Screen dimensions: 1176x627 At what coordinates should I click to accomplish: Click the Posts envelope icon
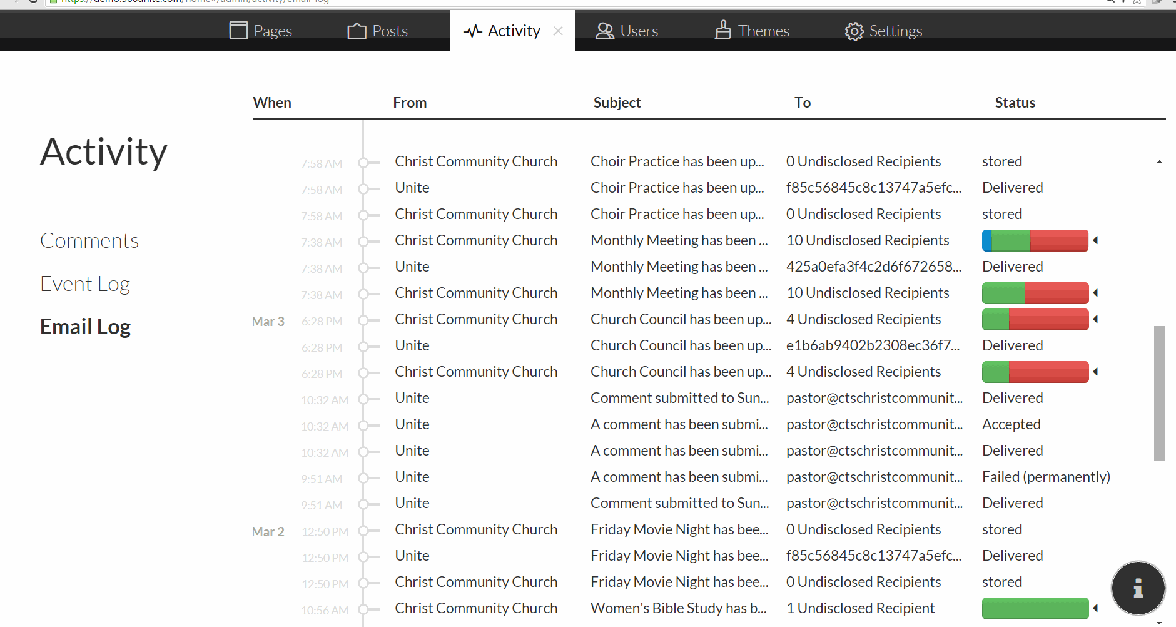[357, 29]
